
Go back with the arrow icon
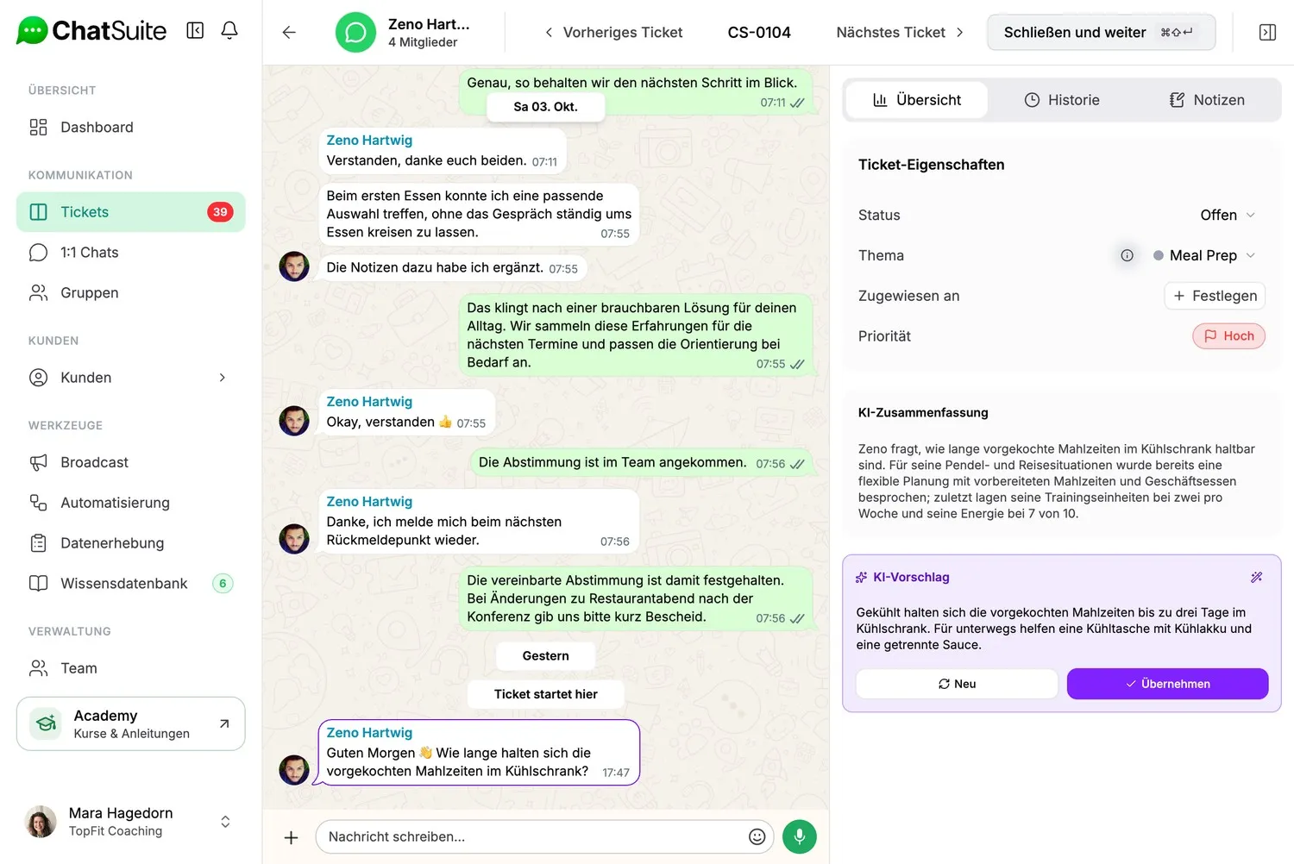point(289,33)
